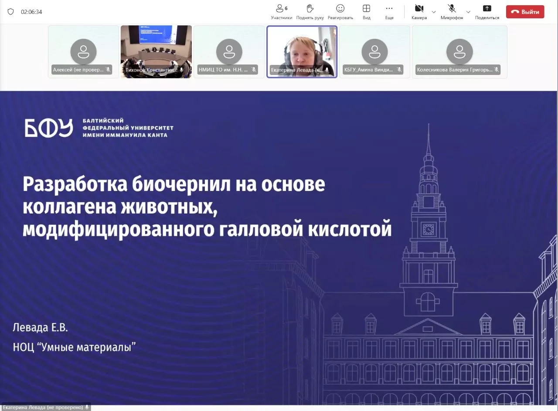Click the shield security icon beside the timer
This screenshot has height=411, width=558.
pyautogui.click(x=11, y=12)
